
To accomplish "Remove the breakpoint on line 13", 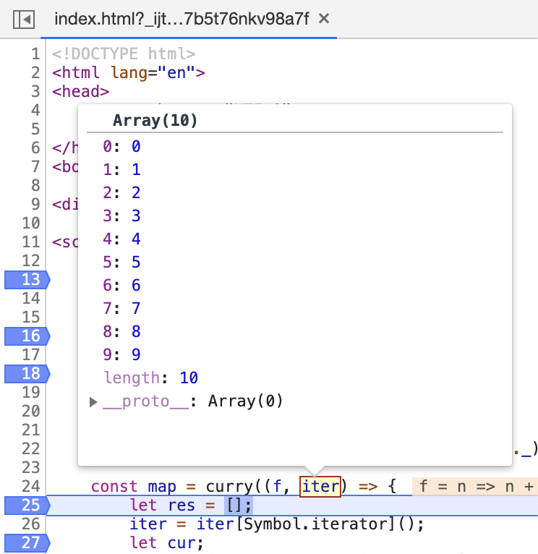I will coord(27,279).
